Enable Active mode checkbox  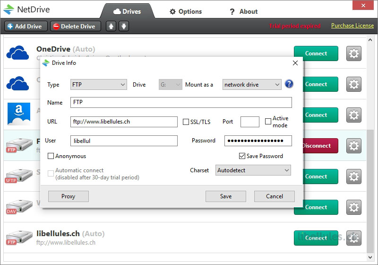coord(268,122)
